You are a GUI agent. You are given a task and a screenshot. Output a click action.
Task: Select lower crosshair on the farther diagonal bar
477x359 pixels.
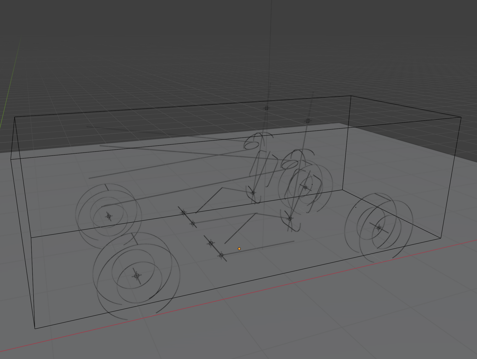(x=193, y=224)
